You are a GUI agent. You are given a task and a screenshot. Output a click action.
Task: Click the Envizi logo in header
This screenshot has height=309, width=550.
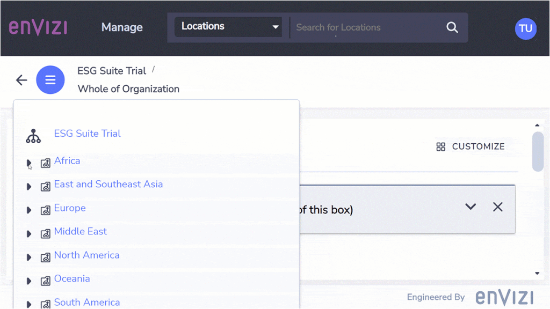(38, 27)
